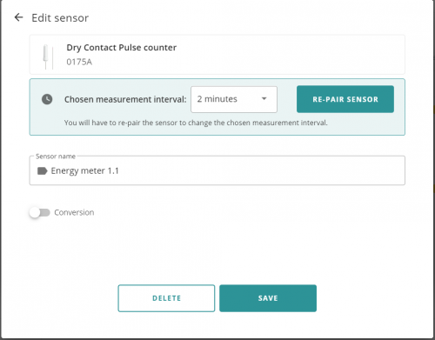Click the pulse counter sensor image
Screen dimensions: 435x340
click(x=48, y=57)
